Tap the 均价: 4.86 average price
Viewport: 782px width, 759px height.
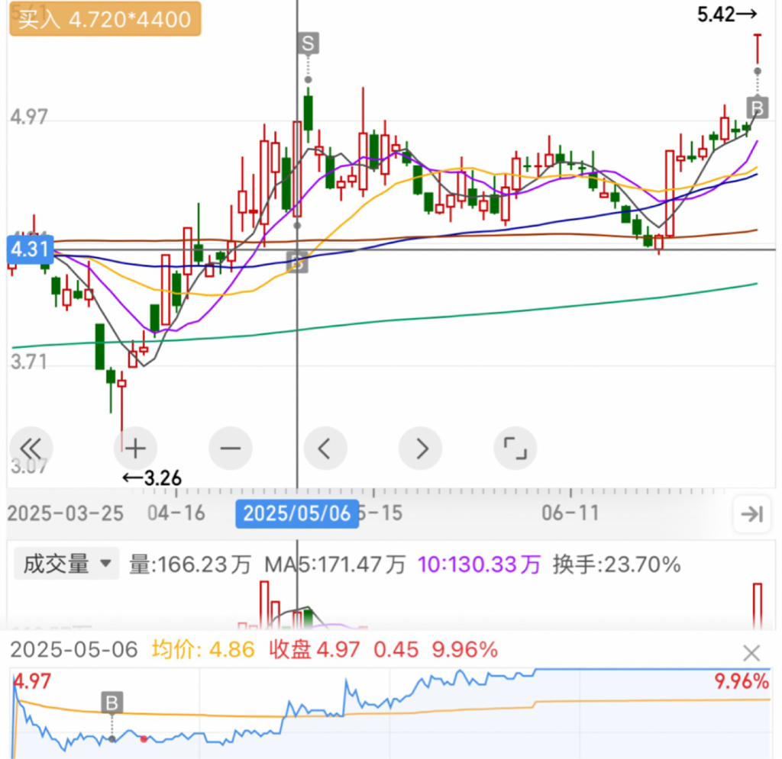(203, 650)
